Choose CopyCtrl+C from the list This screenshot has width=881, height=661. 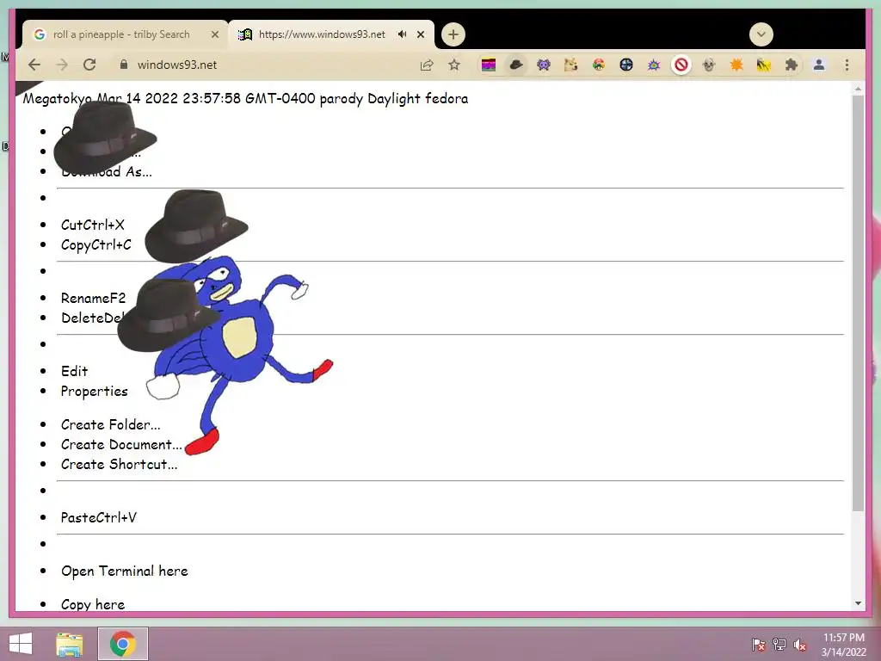96,245
